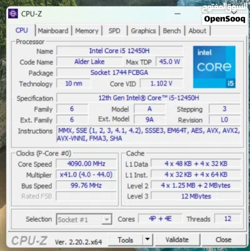Click the Threads value 12
250x251 pixels.
point(227,219)
